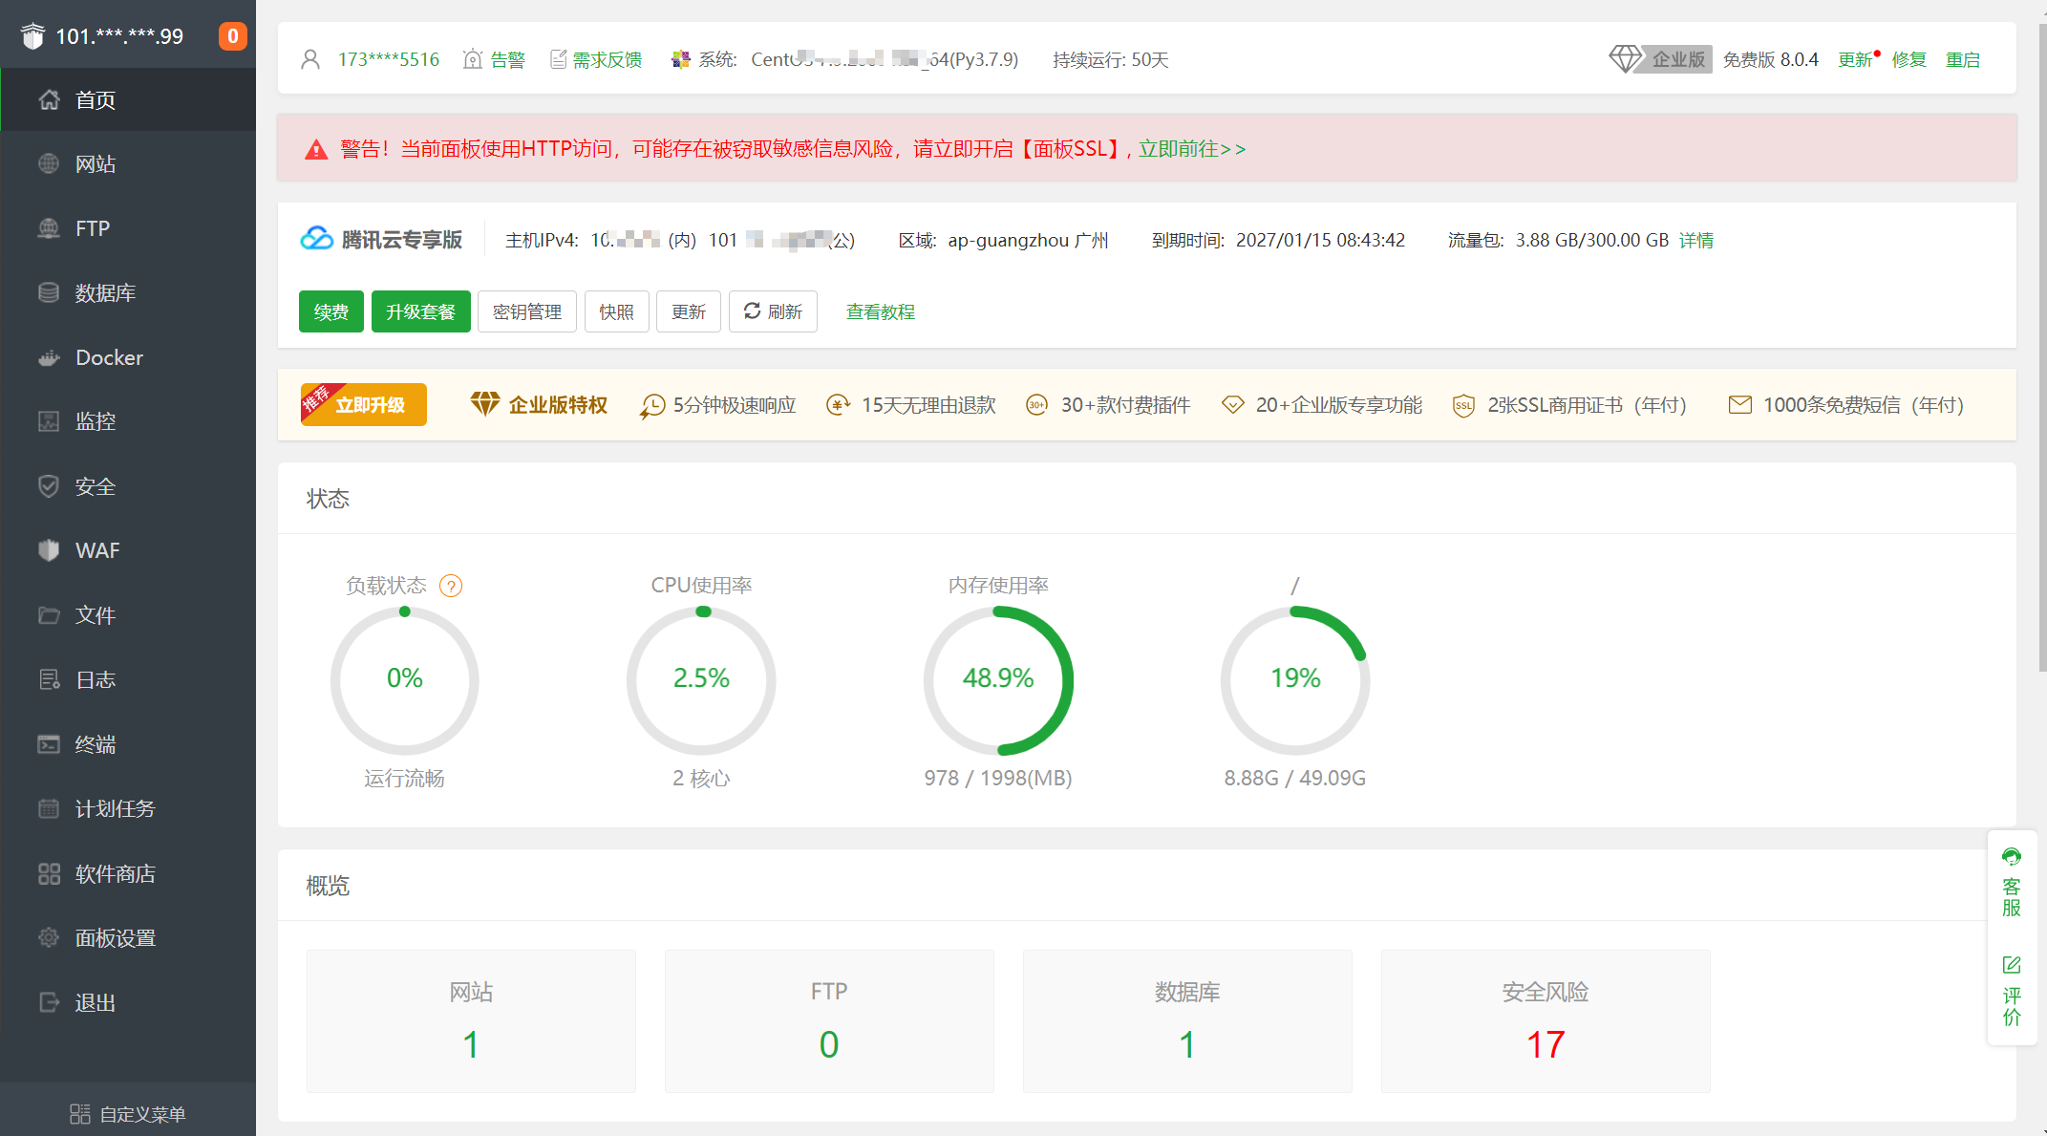2047x1136 pixels.
Task: Click the 内存使用率 48.9% circular gauge
Action: point(998,679)
